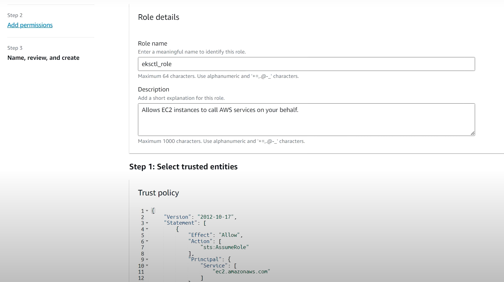This screenshot has height=282, width=504.
Task: Click the ec2.amazonaws.com service entry
Action: coord(241,272)
